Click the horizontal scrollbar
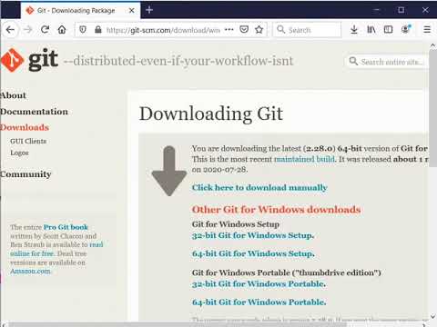The width and height of the screenshot is (437, 327). click(x=178, y=324)
